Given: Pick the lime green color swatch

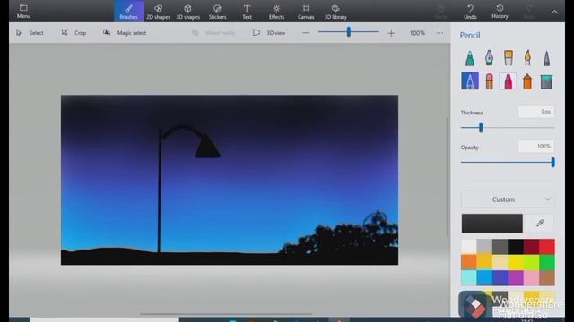Looking at the screenshot, I should [532, 262].
